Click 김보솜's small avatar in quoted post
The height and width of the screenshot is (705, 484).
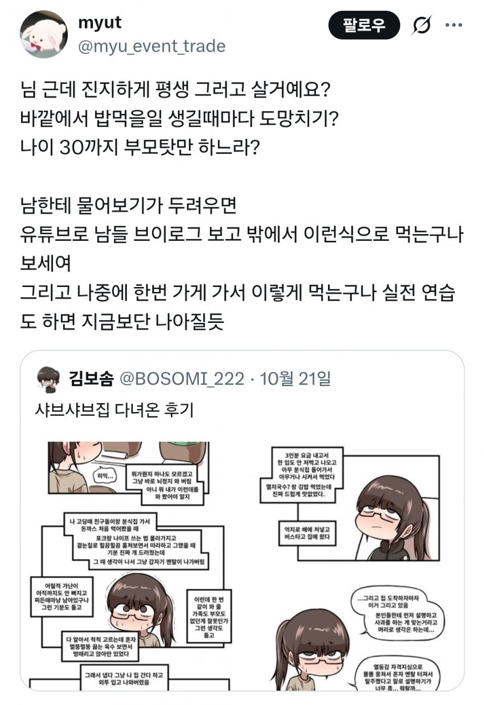46,378
